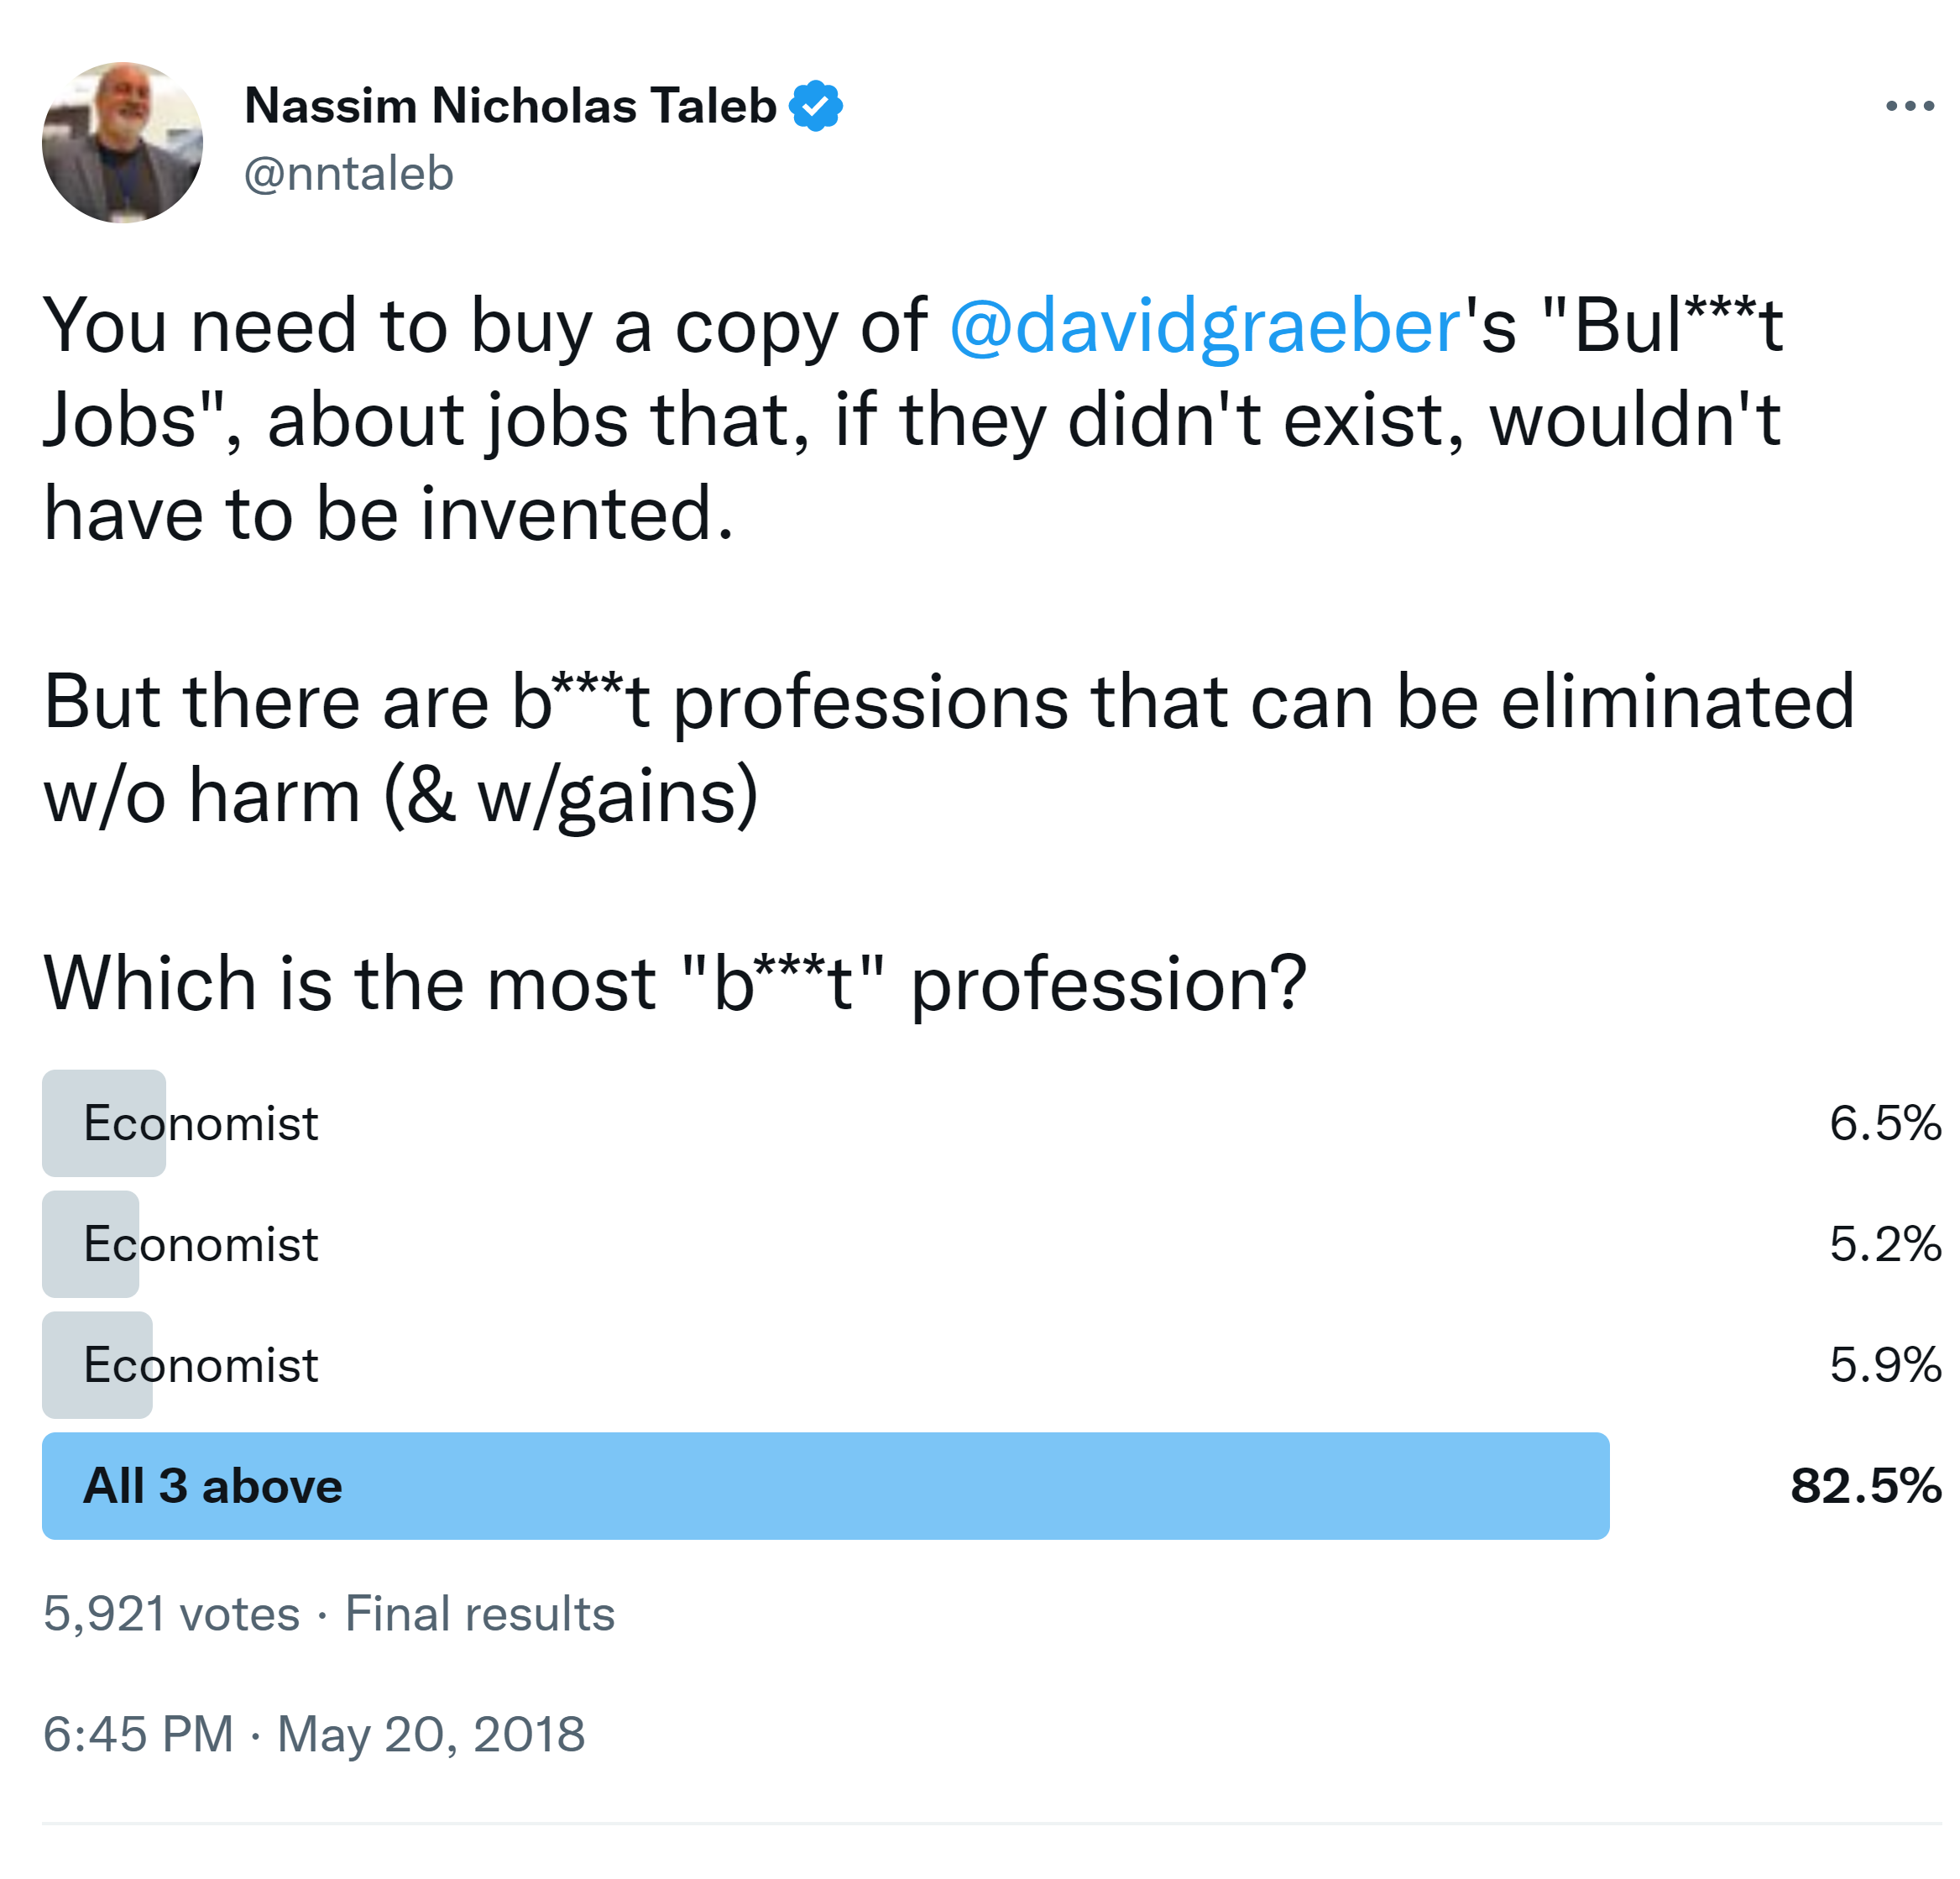Follow the @davidgraeber mention link
The width and height of the screenshot is (1960, 1879).
pyautogui.click(x=1204, y=326)
